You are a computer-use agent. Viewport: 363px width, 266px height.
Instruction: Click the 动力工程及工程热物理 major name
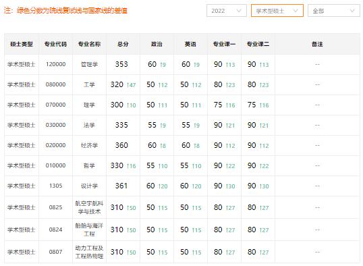tap(89, 252)
